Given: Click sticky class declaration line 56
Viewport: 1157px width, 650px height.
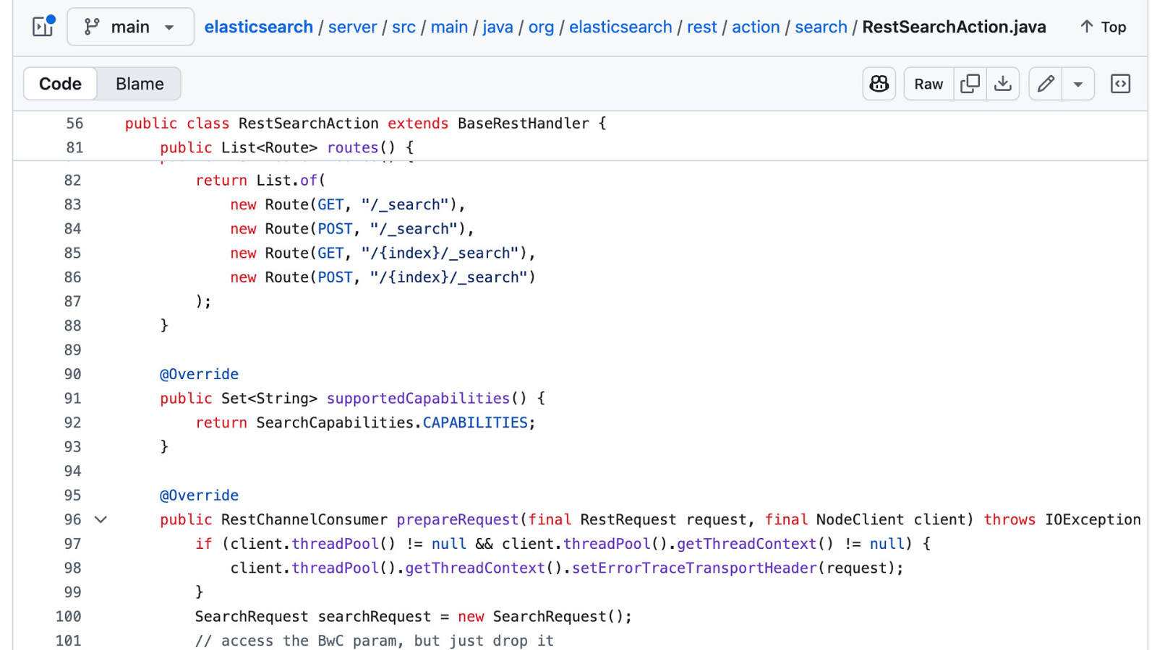Looking at the screenshot, I should point(365,123).
